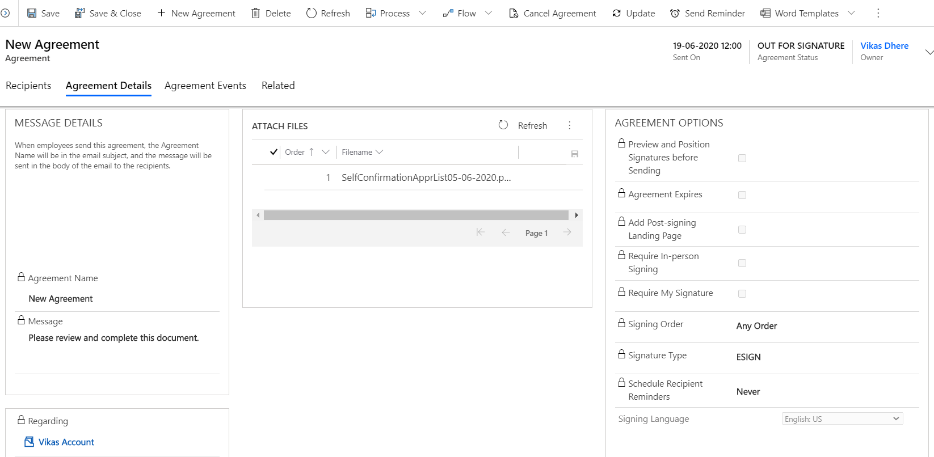Click lock icon beside Agreement Name

[x=21, y=277]
